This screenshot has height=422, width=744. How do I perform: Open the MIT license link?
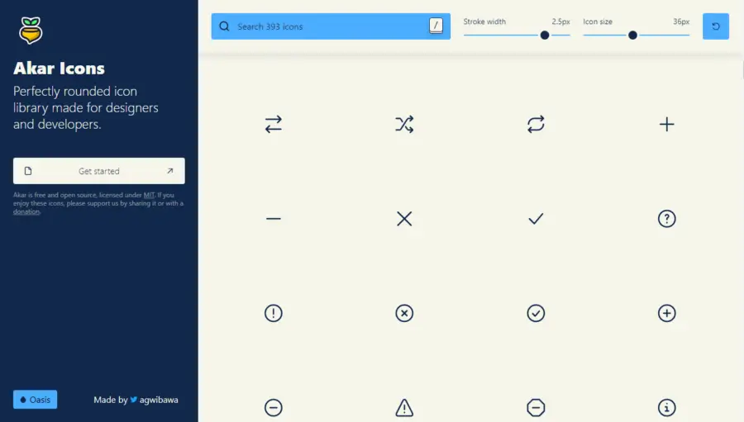click(149, 195)
